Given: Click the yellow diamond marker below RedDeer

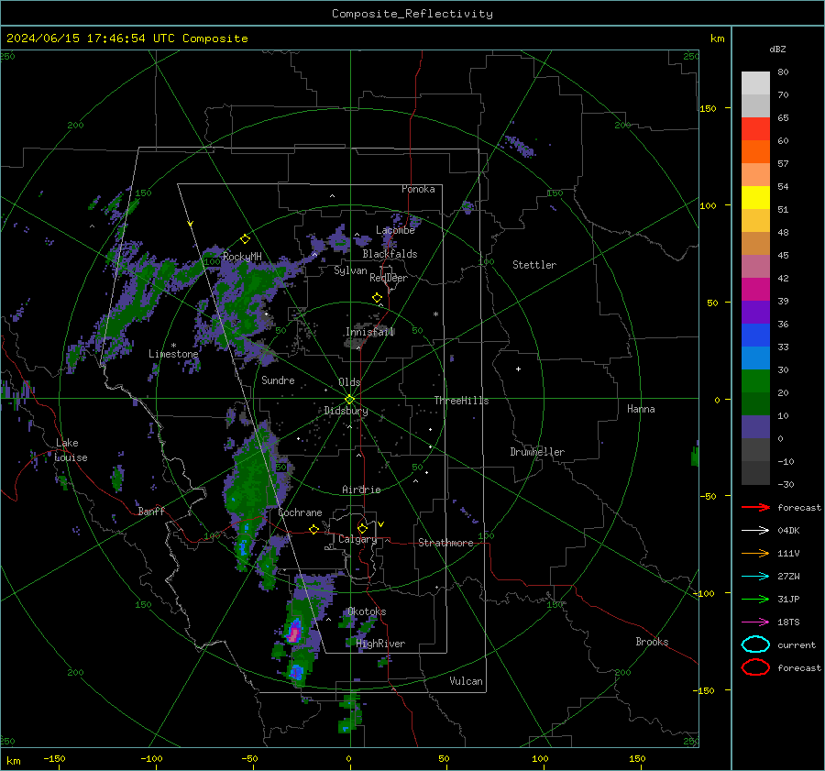Looking at the screenshot, I should (377, 298).
